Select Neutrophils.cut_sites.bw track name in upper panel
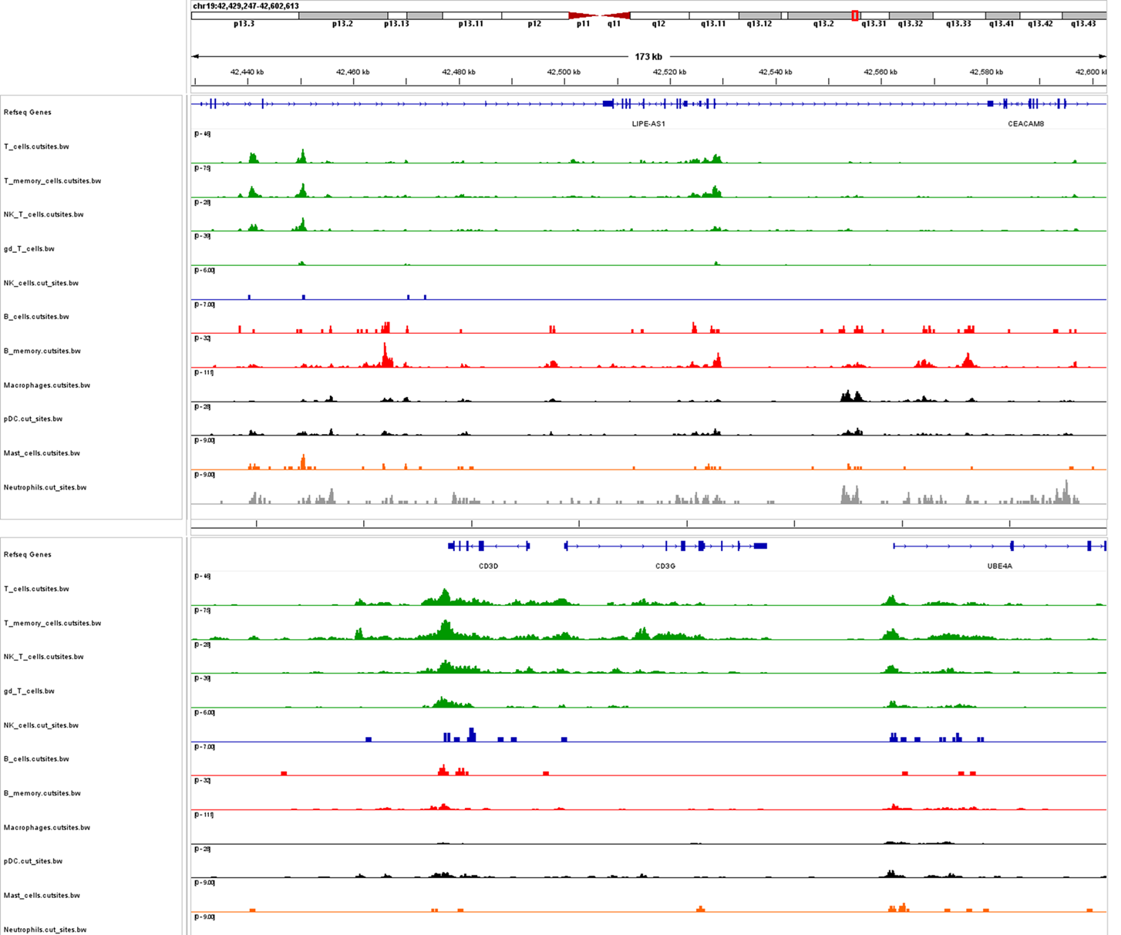 tap(45, 487)
